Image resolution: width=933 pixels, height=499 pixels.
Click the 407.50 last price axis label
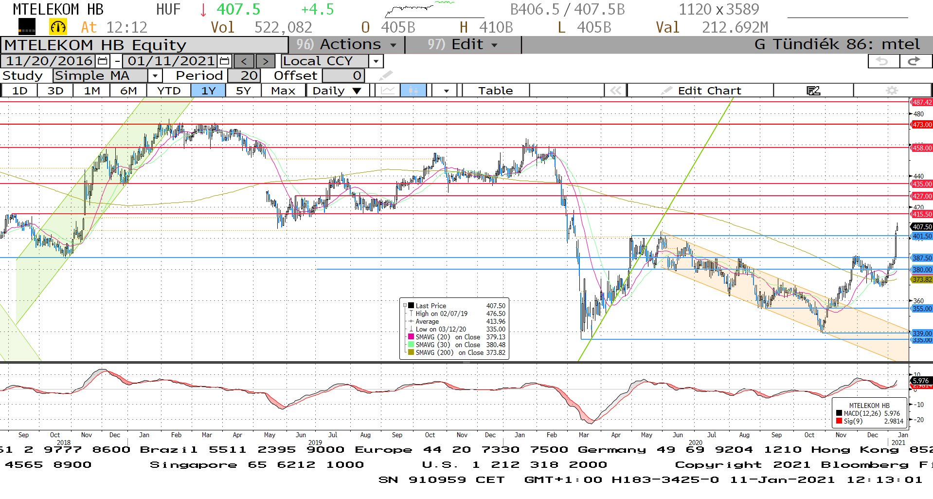tap(921, 227)
